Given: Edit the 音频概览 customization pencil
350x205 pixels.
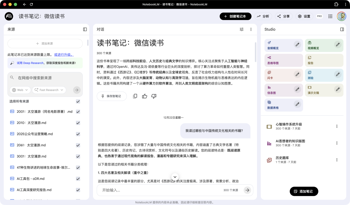Looking at the screenshot, I should point(297,45).
